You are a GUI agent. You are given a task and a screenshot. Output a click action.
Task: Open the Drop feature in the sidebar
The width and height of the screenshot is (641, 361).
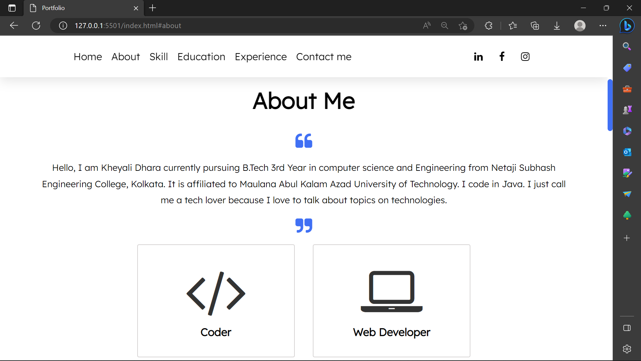coord(627,194)
